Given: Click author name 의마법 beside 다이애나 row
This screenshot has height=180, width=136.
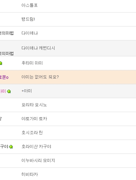Looking at the screenshot, I should (x=7, y=33).
